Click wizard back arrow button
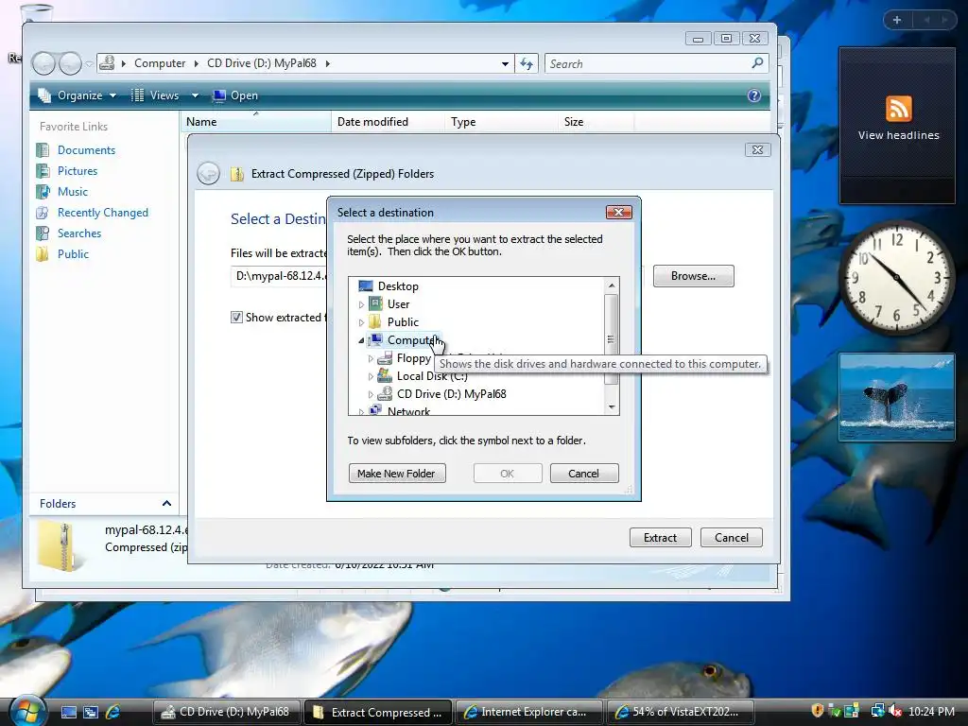The image size is (968, 726). coord(209,174)
